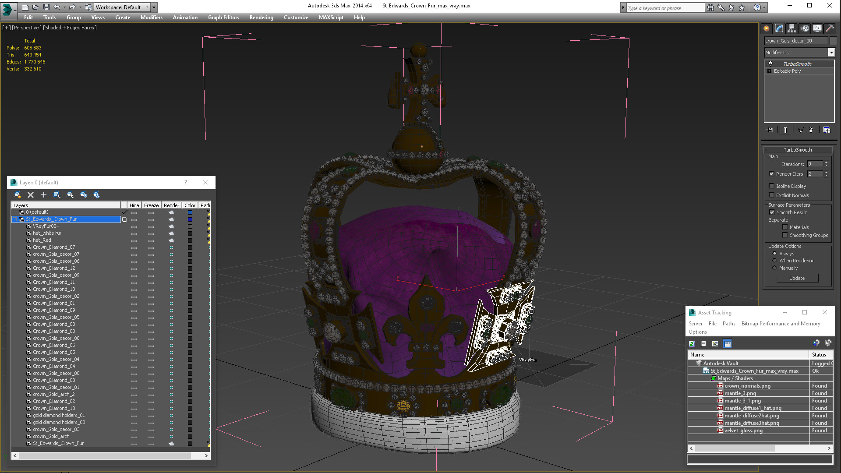Open Bitmap Performance and Memory menu
This screenshot has height=473, width=841.
point(781,324)
